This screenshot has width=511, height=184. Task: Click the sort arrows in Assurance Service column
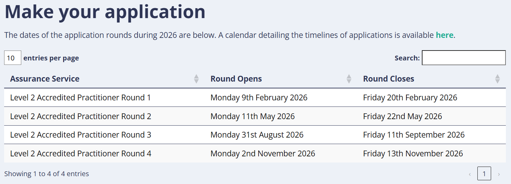[196, 79]
